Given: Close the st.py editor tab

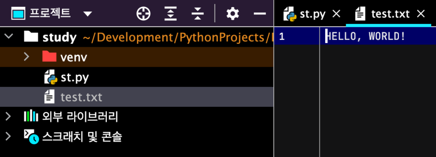Looking at the screenshot, I should (x=336, y=14).
